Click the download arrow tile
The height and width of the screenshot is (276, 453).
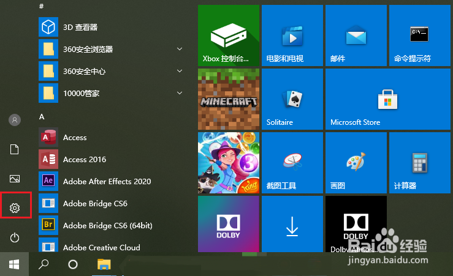(292, 224)
